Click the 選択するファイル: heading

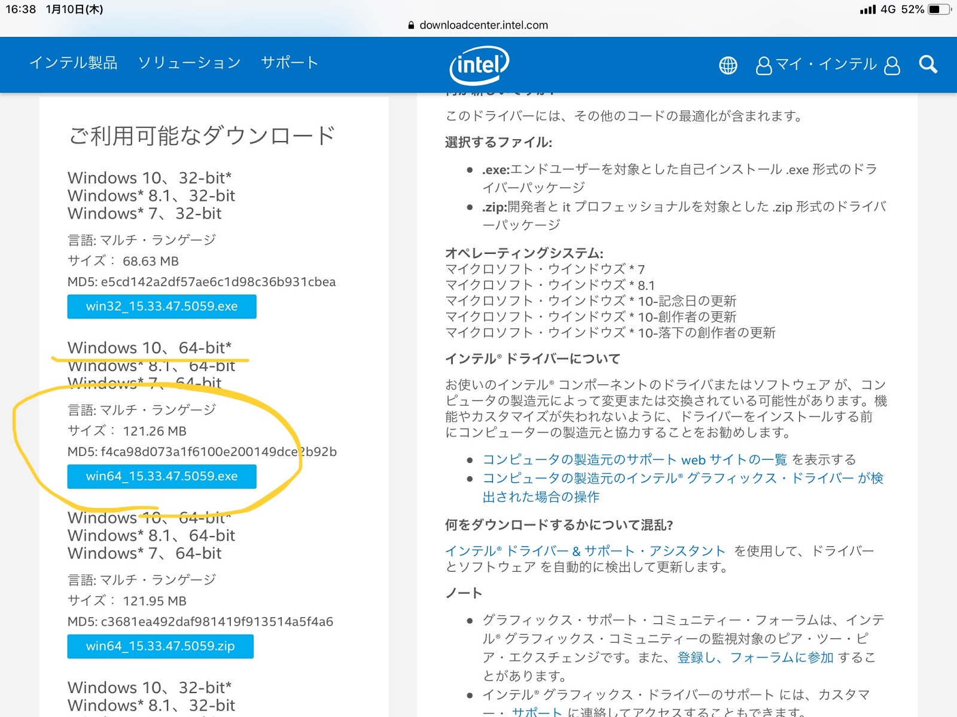point(498,142)
